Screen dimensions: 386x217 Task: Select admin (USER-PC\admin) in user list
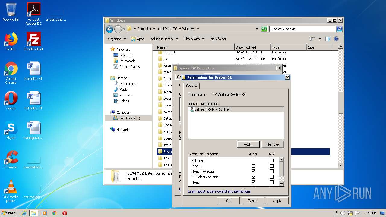pyautogui.click(x=236, y=110)
